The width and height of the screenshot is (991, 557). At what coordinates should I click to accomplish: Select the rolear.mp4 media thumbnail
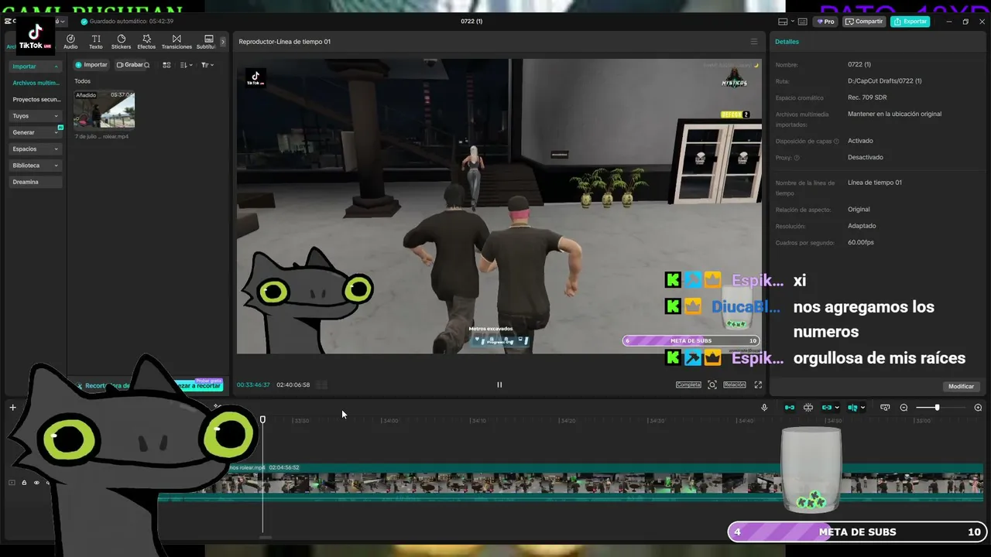click(x=104, y=109)
